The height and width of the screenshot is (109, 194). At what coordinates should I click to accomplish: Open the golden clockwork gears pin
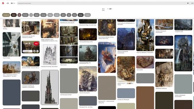[126, 69]
